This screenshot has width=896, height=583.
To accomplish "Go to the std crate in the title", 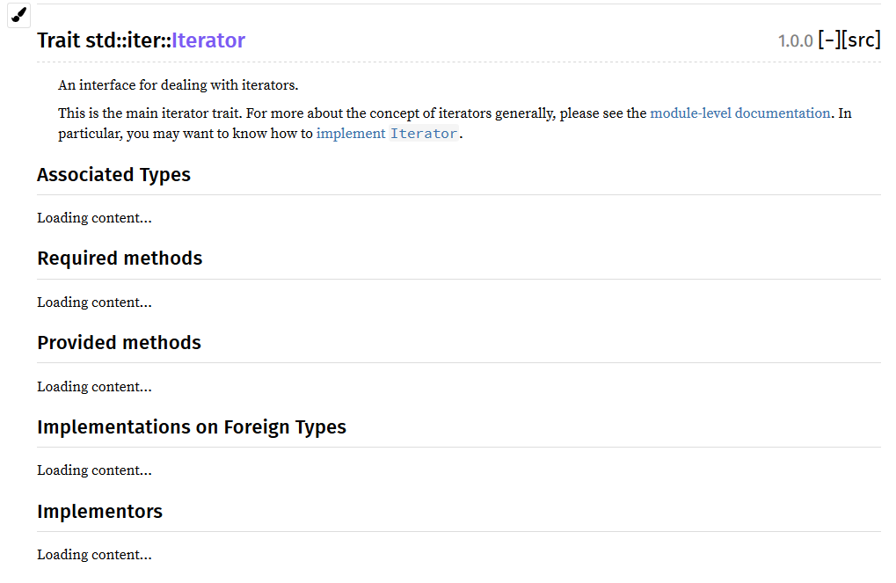I will 100,40.
